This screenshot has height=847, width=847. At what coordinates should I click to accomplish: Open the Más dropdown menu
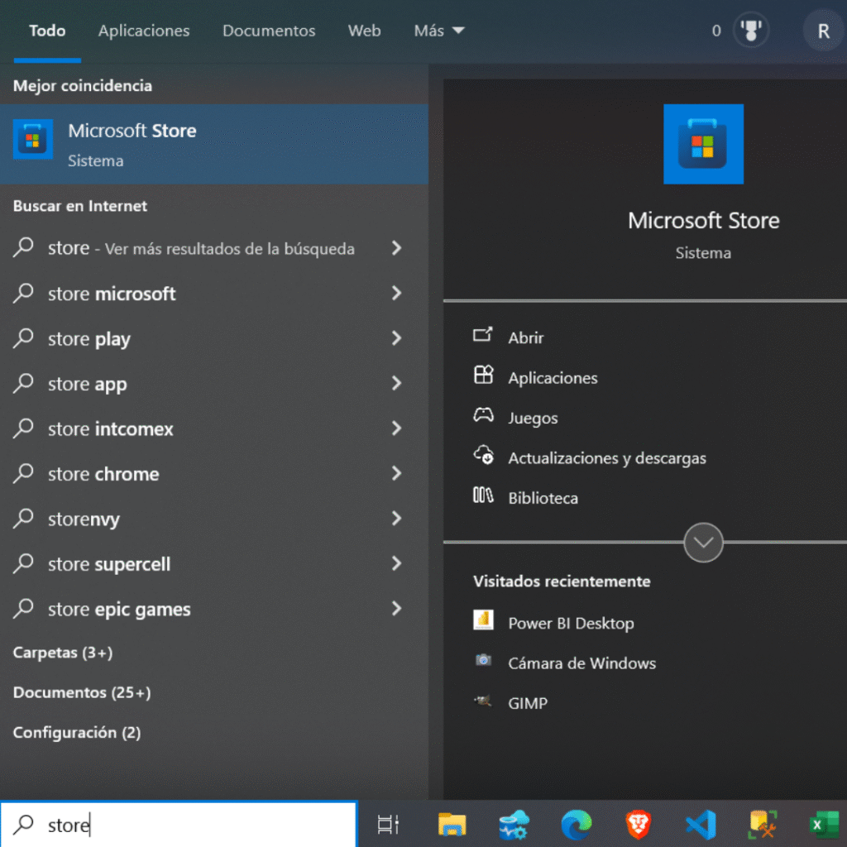(439, 31)
